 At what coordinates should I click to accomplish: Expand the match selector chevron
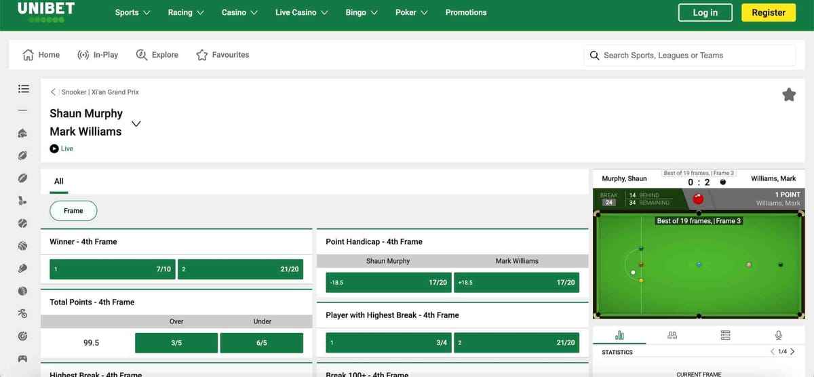point(136,123)
